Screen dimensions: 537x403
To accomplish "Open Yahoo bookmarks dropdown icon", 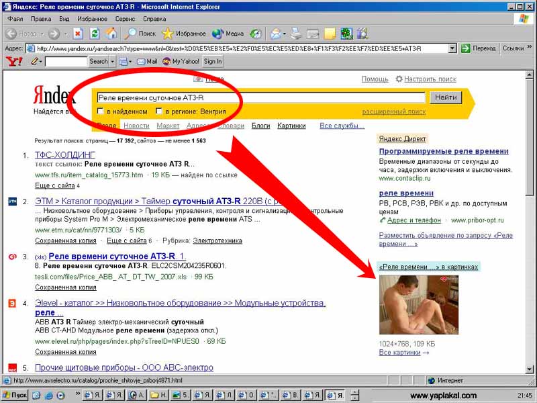I will pyautogui.click(x=125, y=62).
